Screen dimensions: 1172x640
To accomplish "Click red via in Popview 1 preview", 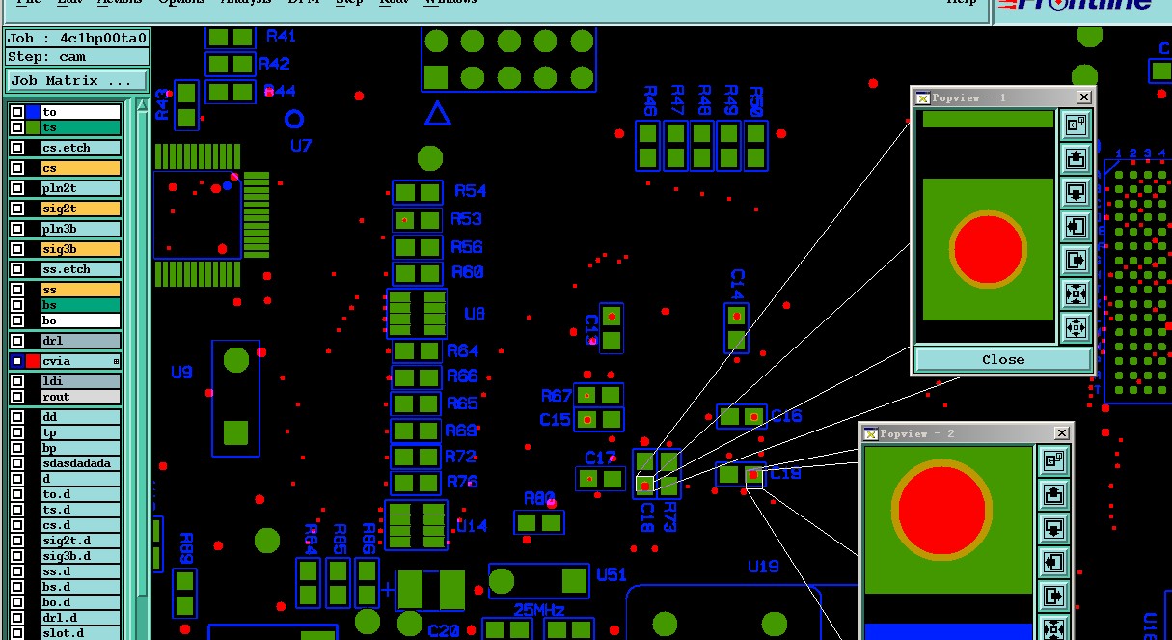I will (987, 249).
